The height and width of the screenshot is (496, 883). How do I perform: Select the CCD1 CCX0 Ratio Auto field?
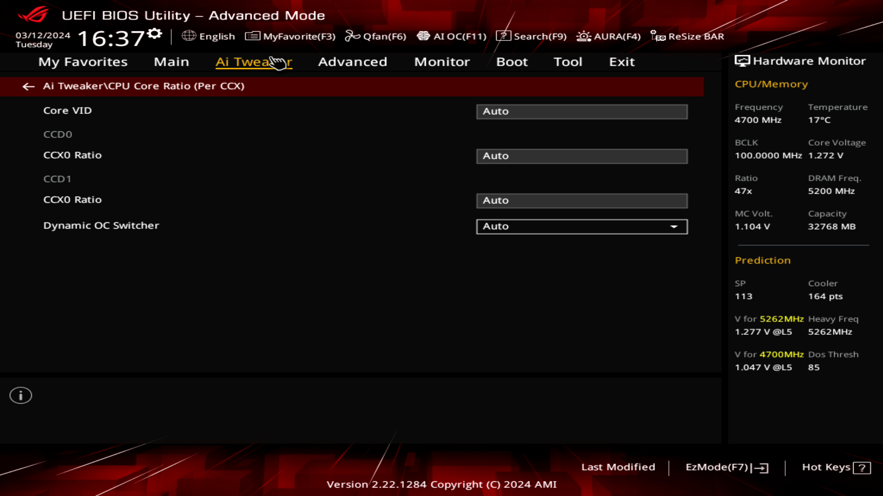pyautogui.click(x=581, y=201)
